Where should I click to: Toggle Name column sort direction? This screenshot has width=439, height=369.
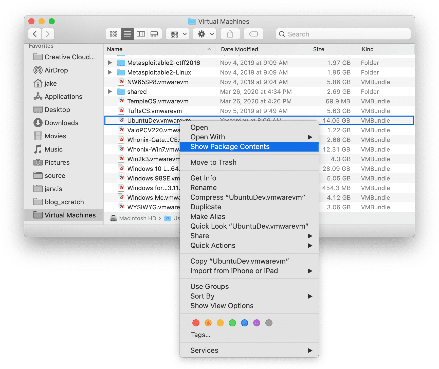pos(114,49)
